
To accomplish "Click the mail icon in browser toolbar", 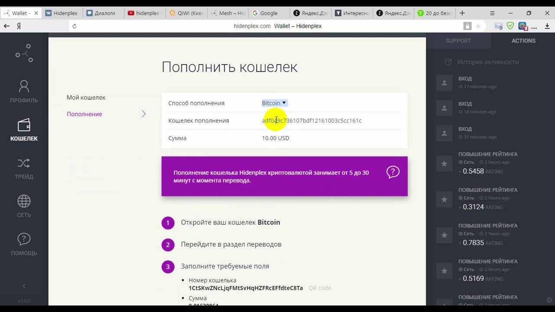I will (499, 26).
